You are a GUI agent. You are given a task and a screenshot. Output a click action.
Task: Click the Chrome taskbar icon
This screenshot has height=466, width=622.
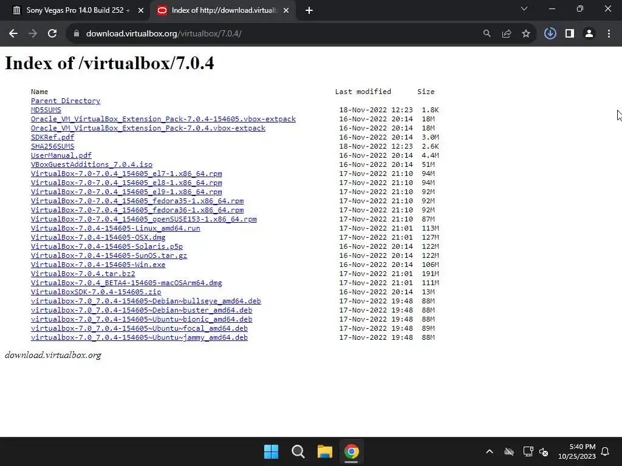[351, 451]
